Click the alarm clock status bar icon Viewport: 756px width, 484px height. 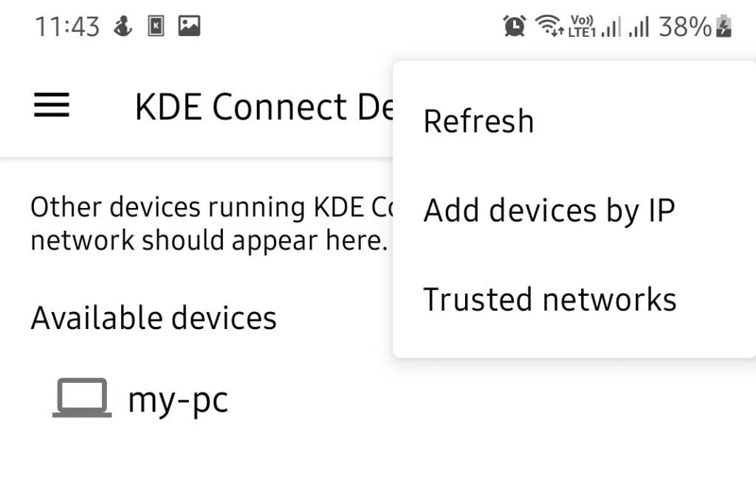click(514, 25)
